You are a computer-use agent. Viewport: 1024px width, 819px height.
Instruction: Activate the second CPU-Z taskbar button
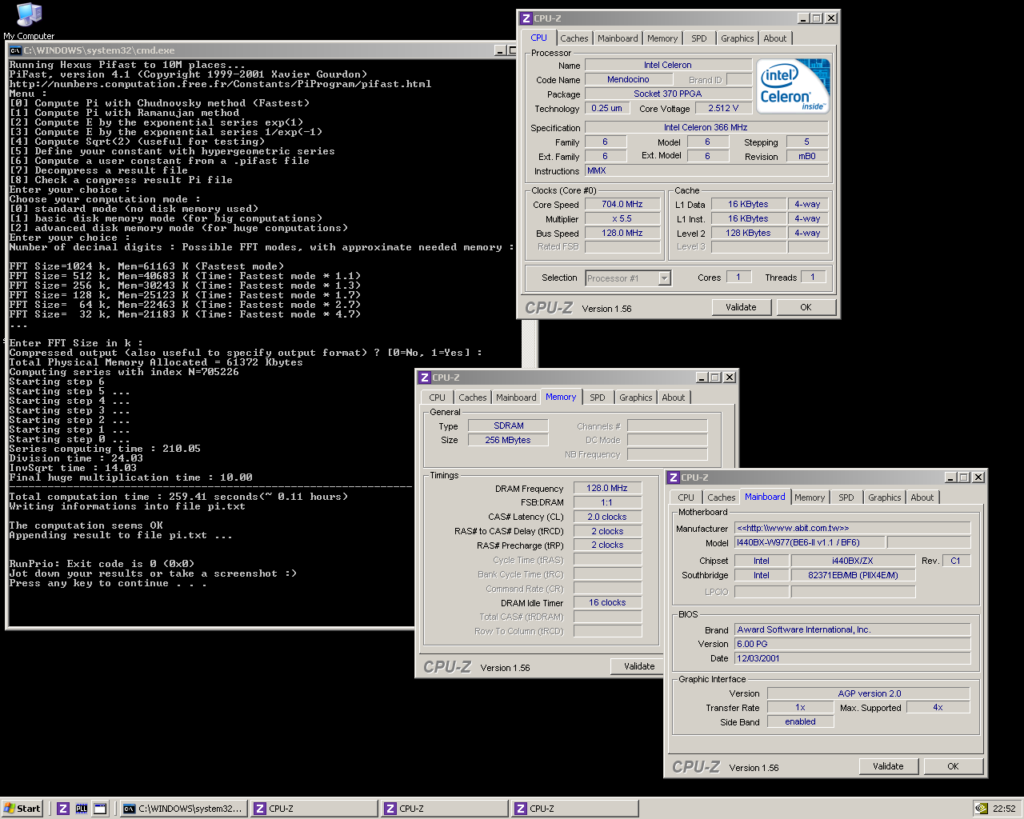(444, 809)
